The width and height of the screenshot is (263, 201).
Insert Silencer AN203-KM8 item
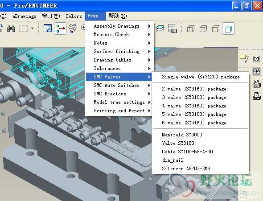(200, 168)
